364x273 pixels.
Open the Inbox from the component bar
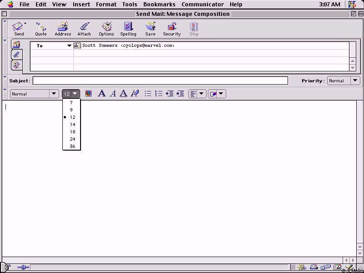[314, 268]
